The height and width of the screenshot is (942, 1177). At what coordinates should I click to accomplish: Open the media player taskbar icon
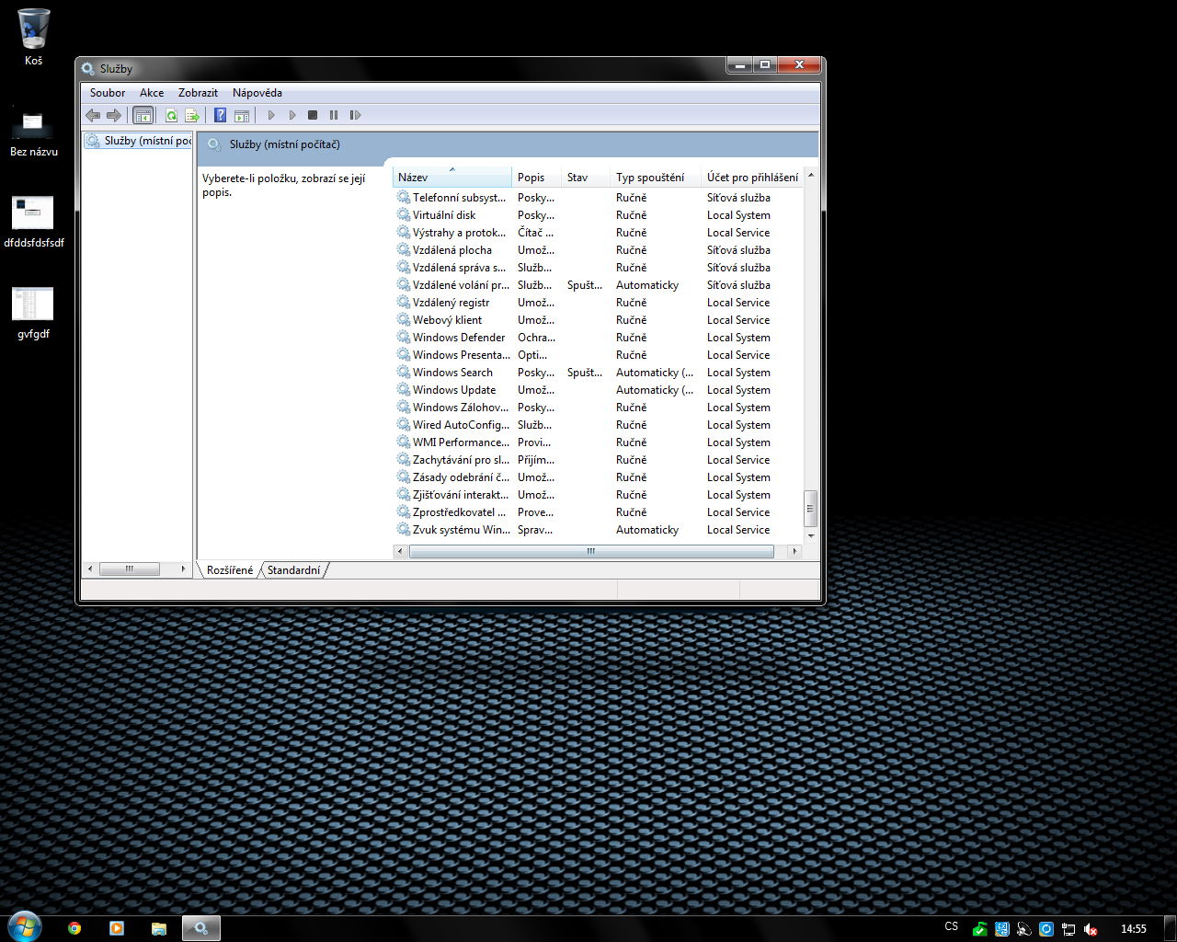(x=117, y=928)
